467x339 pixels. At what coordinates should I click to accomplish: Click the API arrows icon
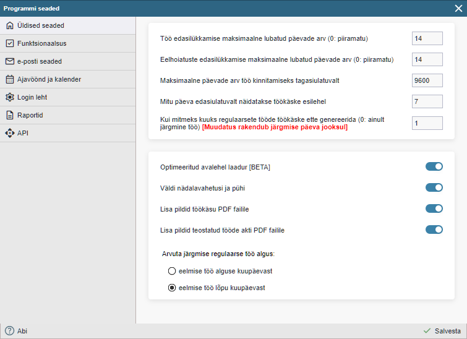point(10,133)
